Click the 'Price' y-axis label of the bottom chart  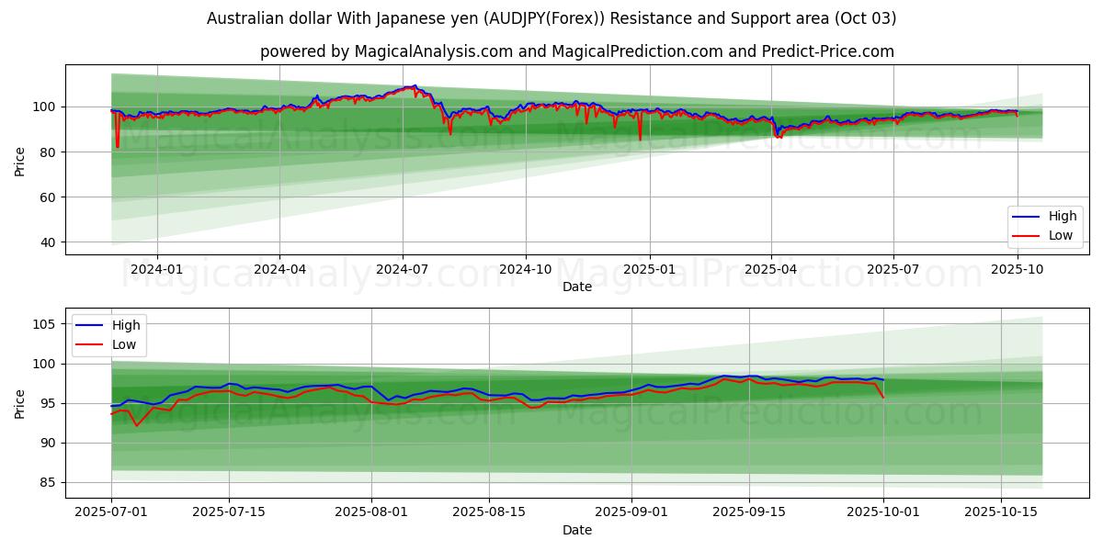click(20, 403)
